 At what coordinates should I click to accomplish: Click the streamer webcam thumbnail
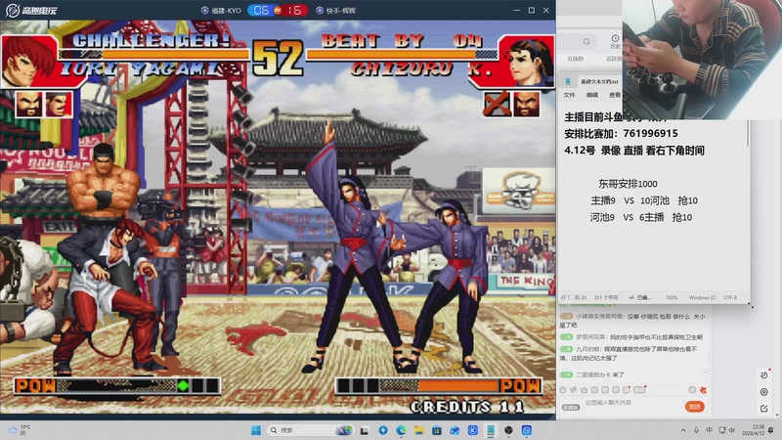point(702,60)
